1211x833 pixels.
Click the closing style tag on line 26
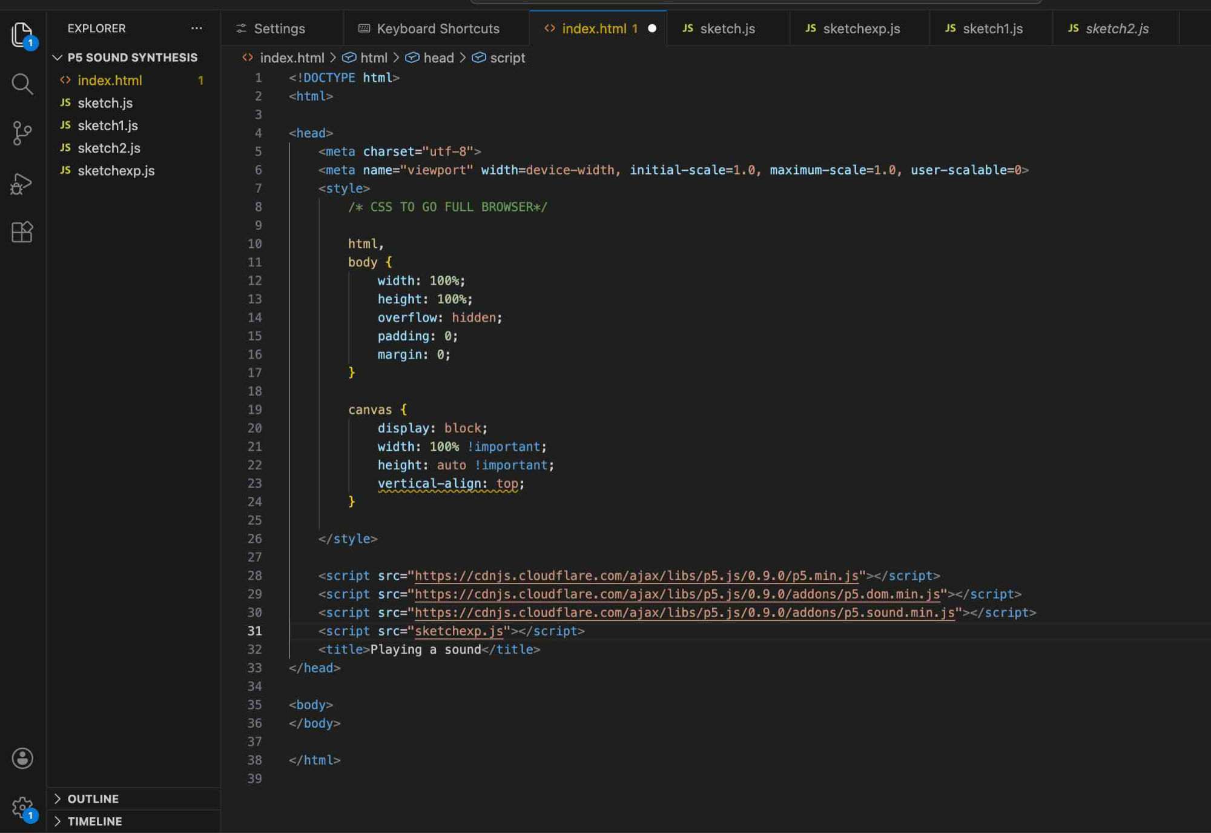point(348,539)
